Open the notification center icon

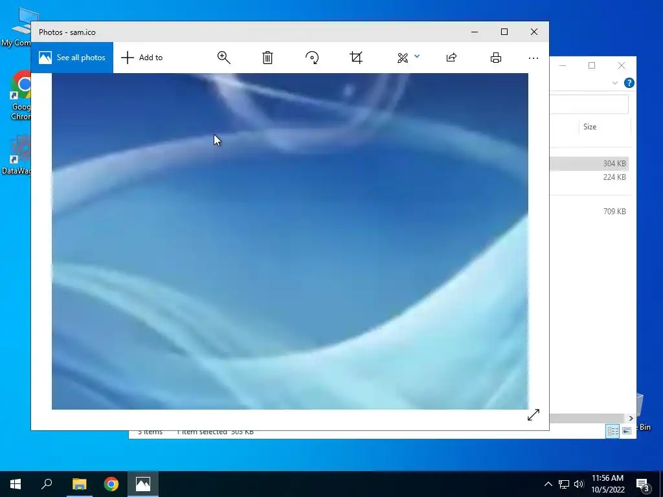click(643, 485)
